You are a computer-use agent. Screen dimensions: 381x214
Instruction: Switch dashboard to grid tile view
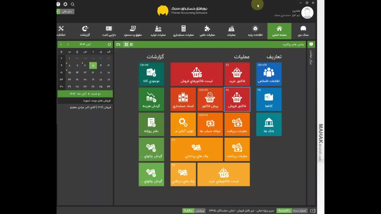click(x=126, y=44)
